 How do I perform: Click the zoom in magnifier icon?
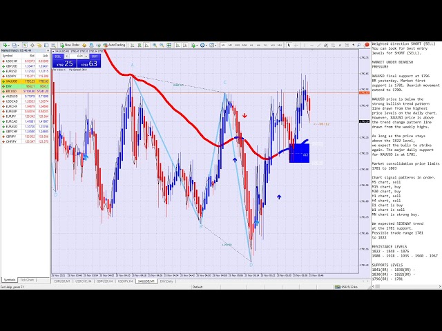click(x=154, y=45)
